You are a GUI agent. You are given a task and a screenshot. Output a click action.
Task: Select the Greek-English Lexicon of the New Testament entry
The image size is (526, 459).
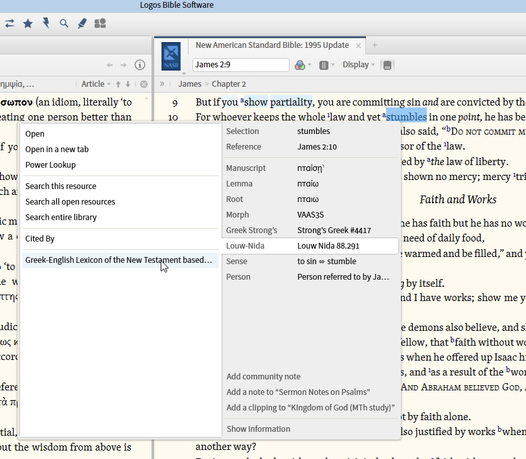click(x=120, y=260)
